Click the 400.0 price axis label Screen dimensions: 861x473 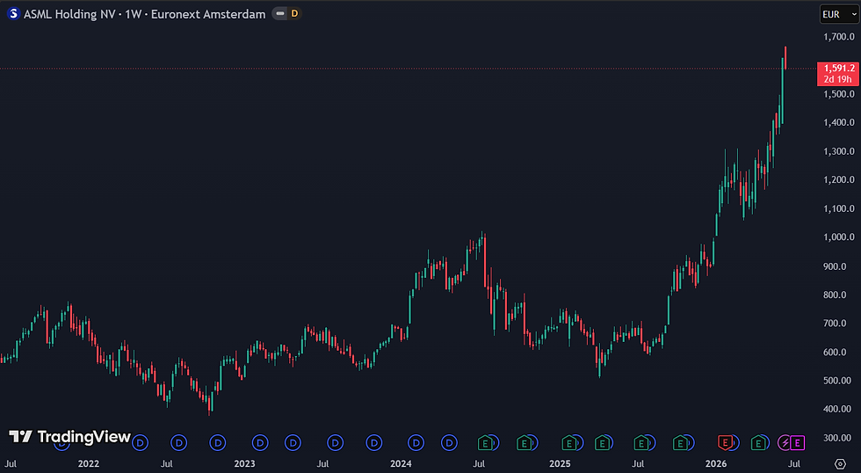[838, 410]
